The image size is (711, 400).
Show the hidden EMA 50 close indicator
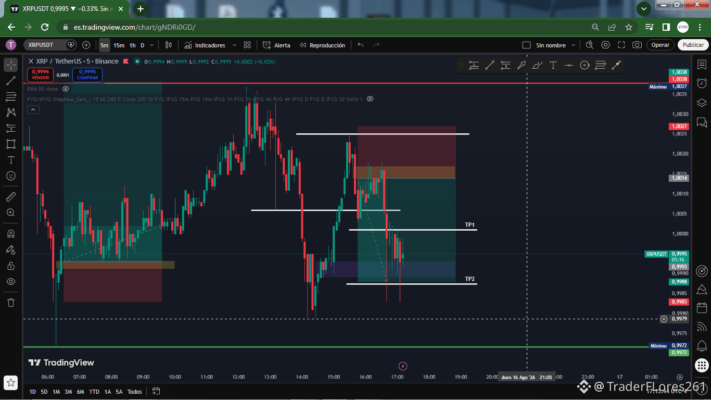pos(66,89)
